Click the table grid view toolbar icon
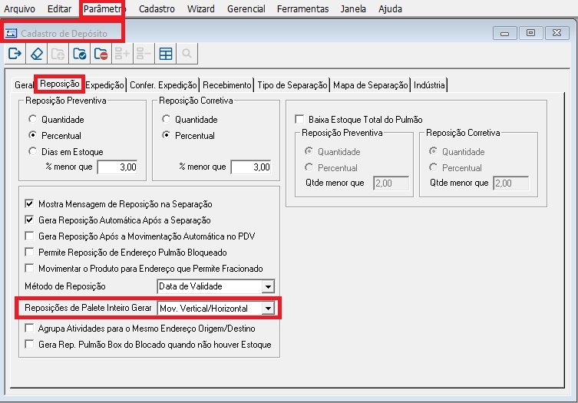 tap(166, 54)
